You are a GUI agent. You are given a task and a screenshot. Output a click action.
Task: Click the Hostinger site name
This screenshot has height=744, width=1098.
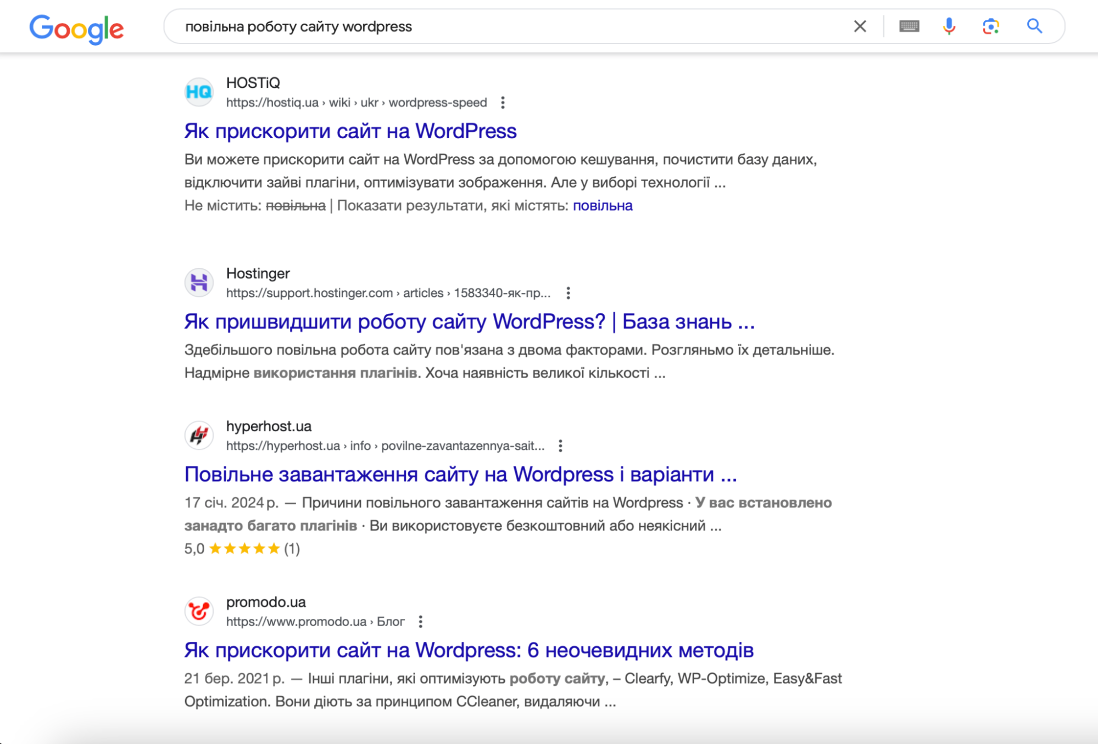point(258,273)
